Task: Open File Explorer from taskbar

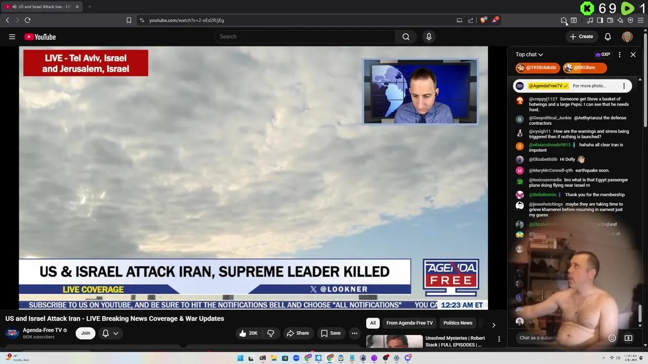Action: pos(274,358)
